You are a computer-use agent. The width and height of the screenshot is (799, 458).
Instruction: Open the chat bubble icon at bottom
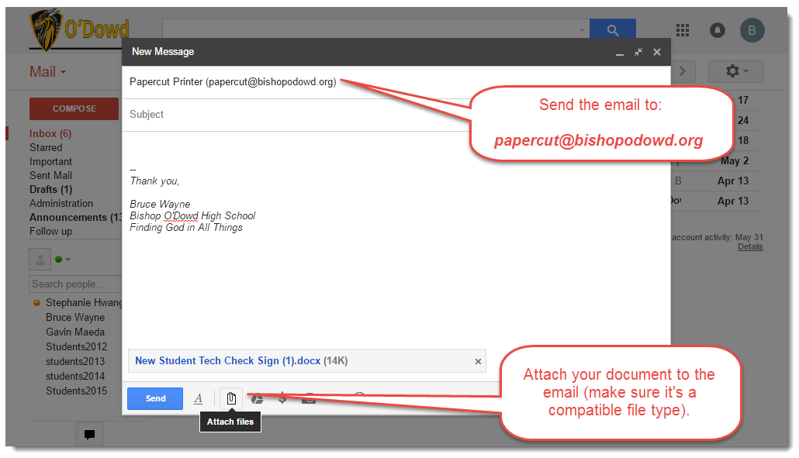point(89,435)
